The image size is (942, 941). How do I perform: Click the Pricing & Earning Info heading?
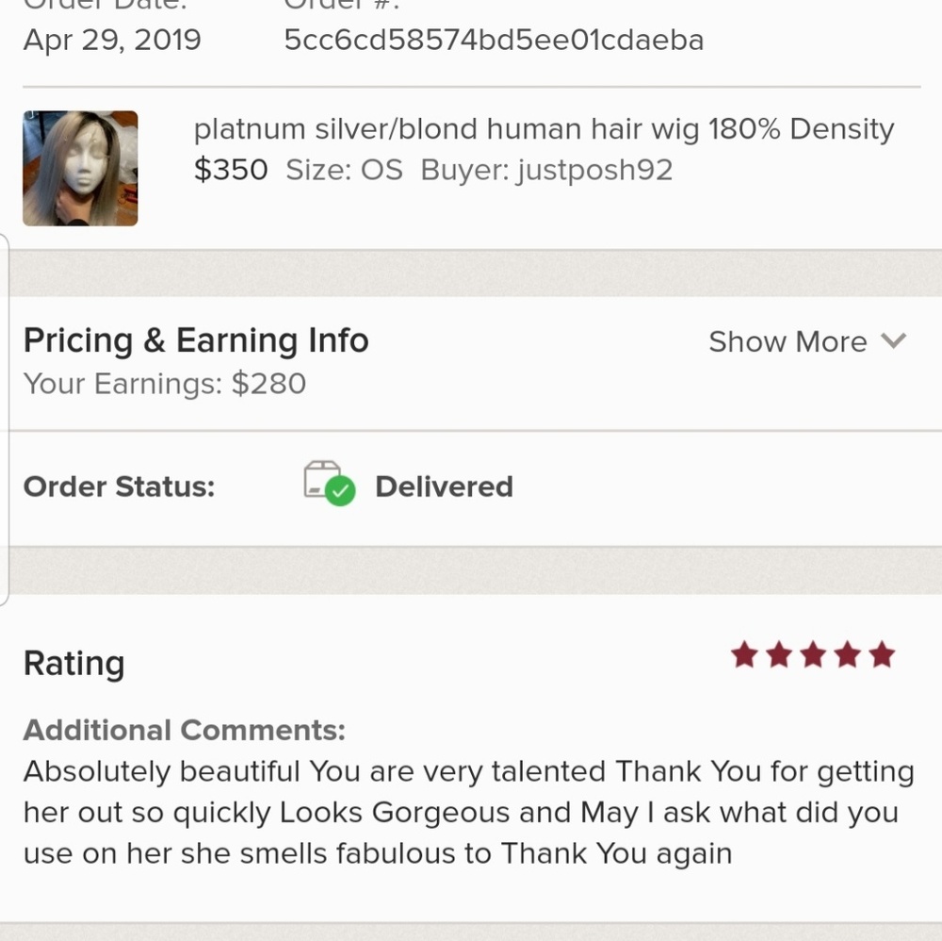pos(196,340)
